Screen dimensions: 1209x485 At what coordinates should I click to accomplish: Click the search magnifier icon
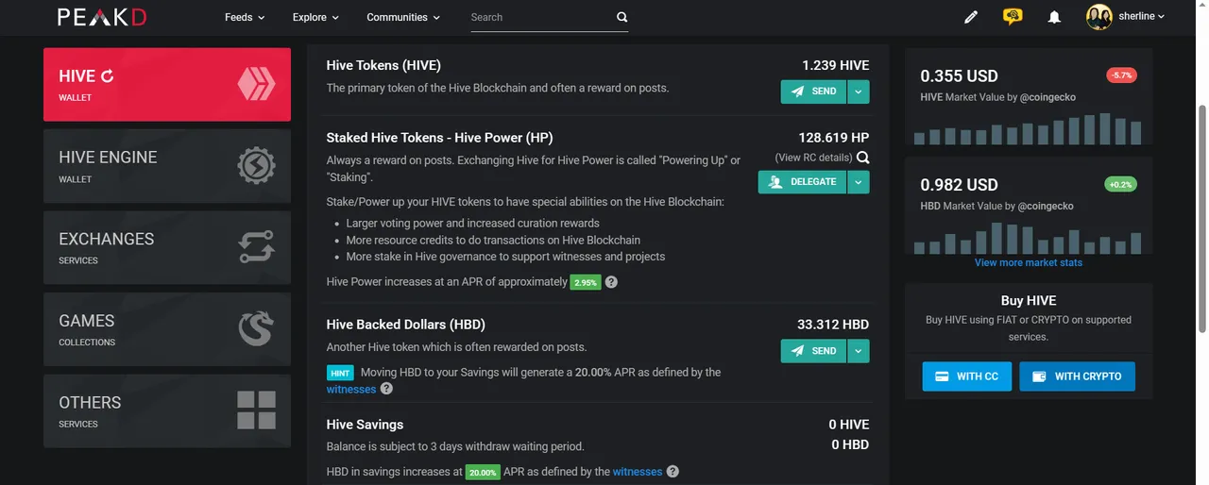click(622, 17)
